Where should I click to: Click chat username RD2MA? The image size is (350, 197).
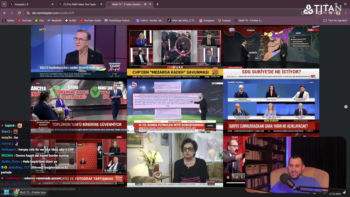pyautogui.click(x=7, y=155)
